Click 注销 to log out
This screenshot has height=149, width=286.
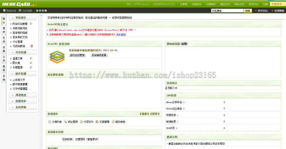265,4
